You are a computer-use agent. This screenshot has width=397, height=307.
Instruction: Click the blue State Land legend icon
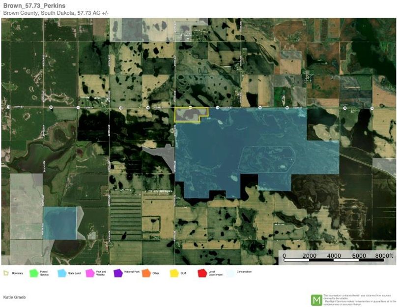62,273
